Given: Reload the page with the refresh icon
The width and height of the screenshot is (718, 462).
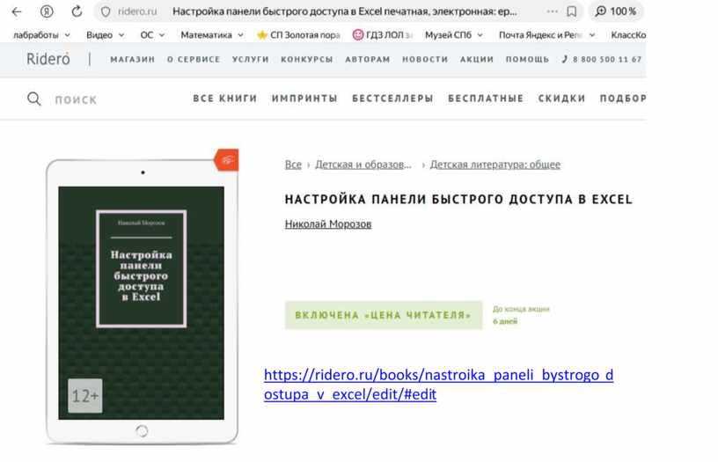Looking at the screenshot, I should pyautogui.click(x=77, y=11).
